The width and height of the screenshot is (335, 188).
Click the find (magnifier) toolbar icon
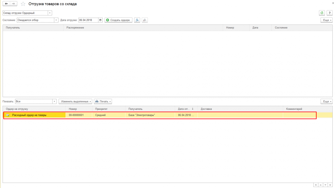(137, 20)
